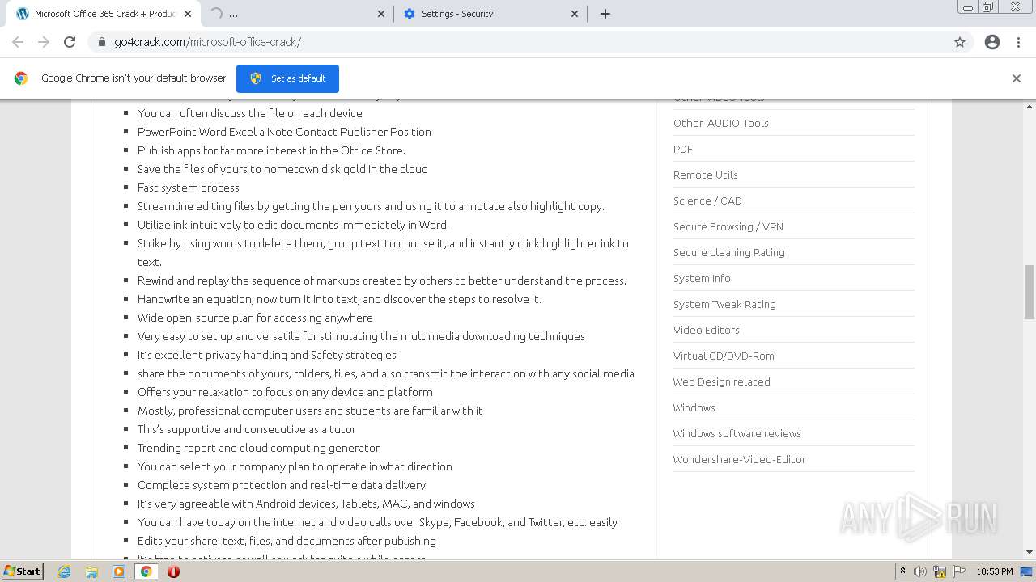The height and width of the screenshot is (582, 1036).
Task: Go back to the previous page
Action: pyautogui.click(x=18, y=42)
